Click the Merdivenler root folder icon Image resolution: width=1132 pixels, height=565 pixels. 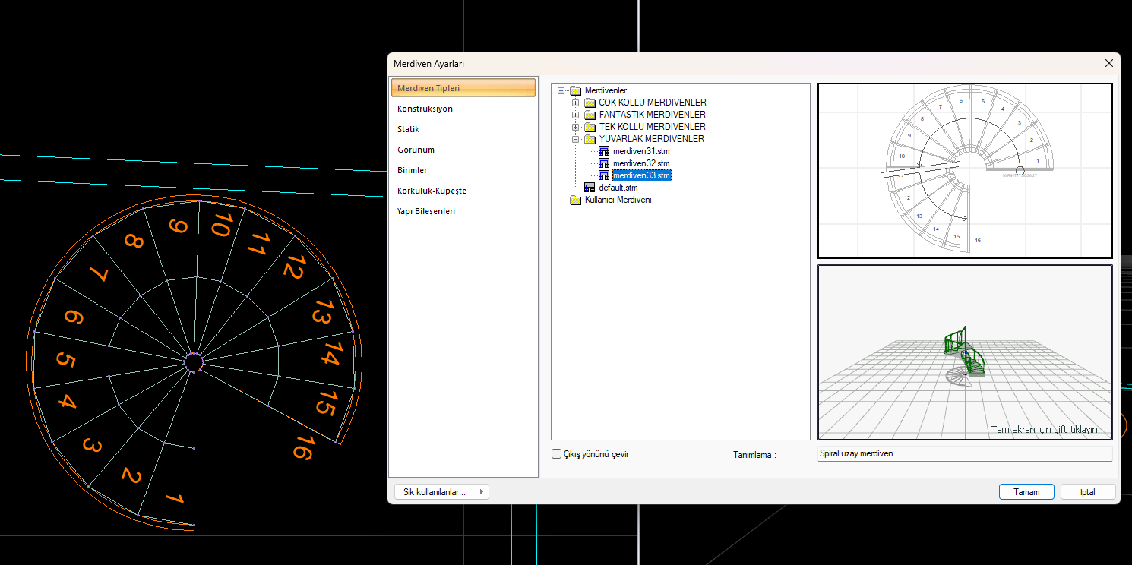tap(575, 90)
